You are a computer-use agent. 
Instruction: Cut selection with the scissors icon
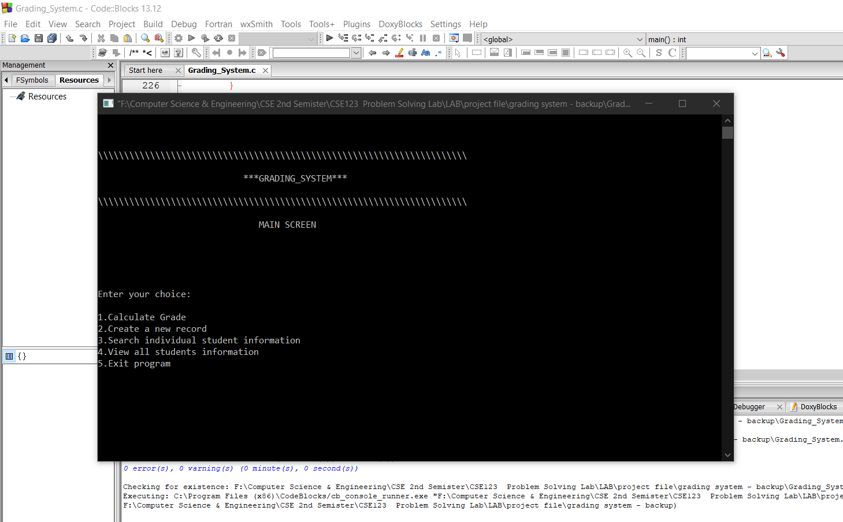pyautogui.click(x=101, y=38)
